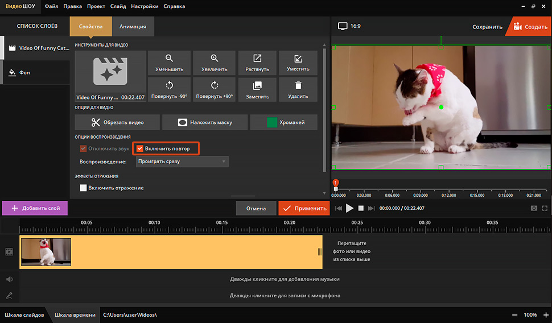Click the Увеличить zoom-in tool
The width and height of the screenshot is (552, 323).
214,63
